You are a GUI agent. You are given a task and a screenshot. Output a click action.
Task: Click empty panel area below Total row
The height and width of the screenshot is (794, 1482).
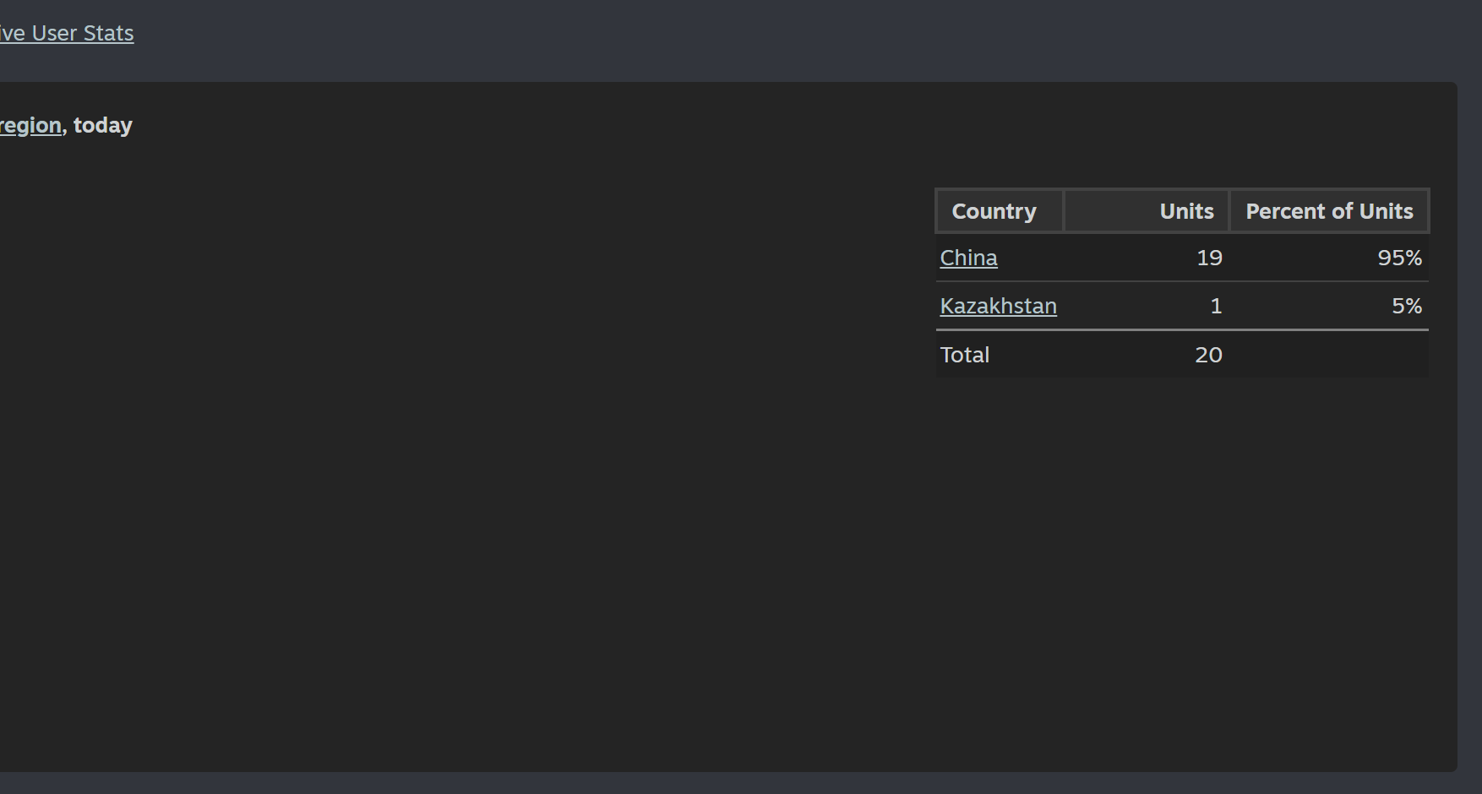pos(1183,549)
